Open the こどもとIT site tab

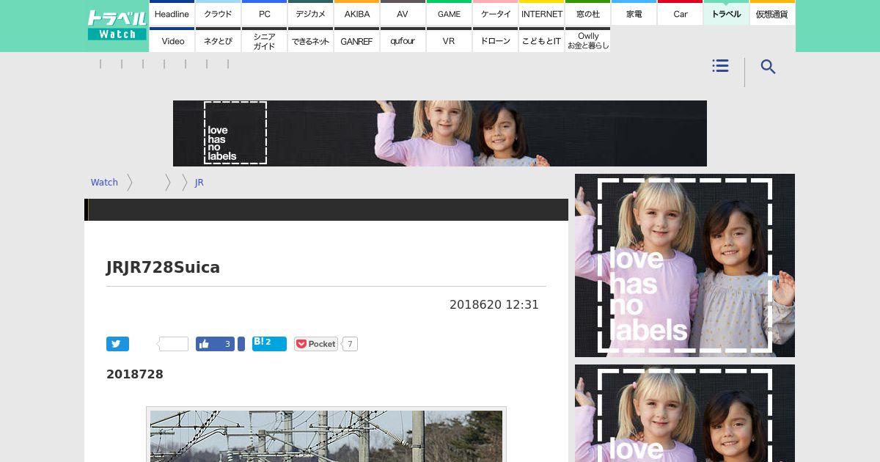point(541,40)
